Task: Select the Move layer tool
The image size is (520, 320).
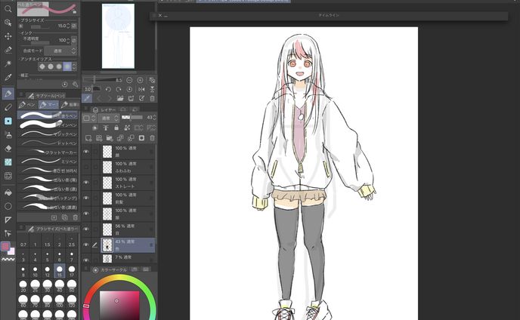Action: coord(8,35)
